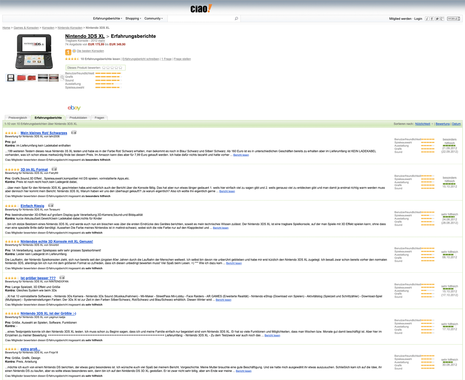Open Die besten Konsolen link

90,51
